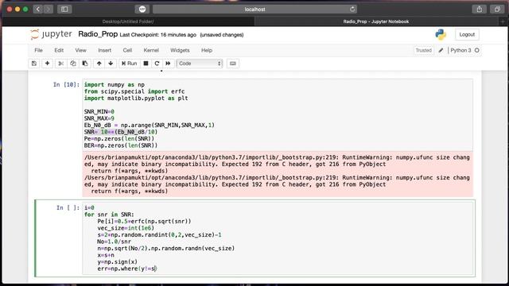Image resolution: width=509 pixels, height=286 pixels.
Task: Click the localhost address bar
Action: (x=254, y=9)
